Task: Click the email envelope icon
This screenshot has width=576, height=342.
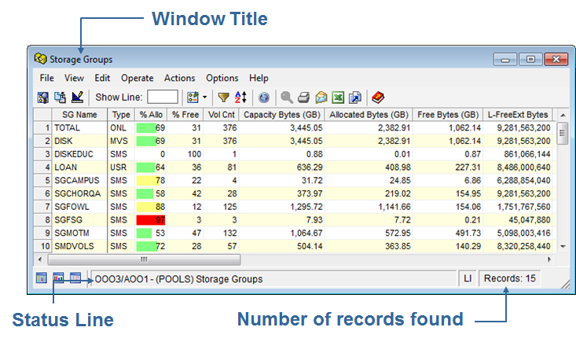Action: [321, 97]
